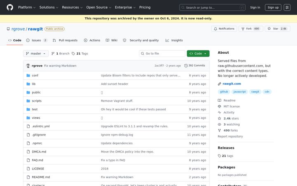
Task: Click the tag icon next to 21 Tags
Action: point(73,54)
